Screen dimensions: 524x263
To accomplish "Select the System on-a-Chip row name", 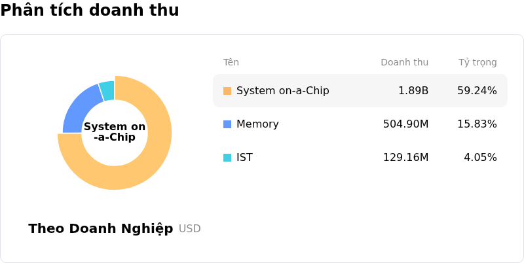I will coord(282,91).
